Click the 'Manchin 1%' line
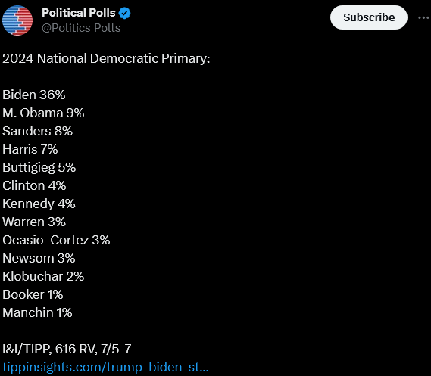 click(x=37, y=312)
